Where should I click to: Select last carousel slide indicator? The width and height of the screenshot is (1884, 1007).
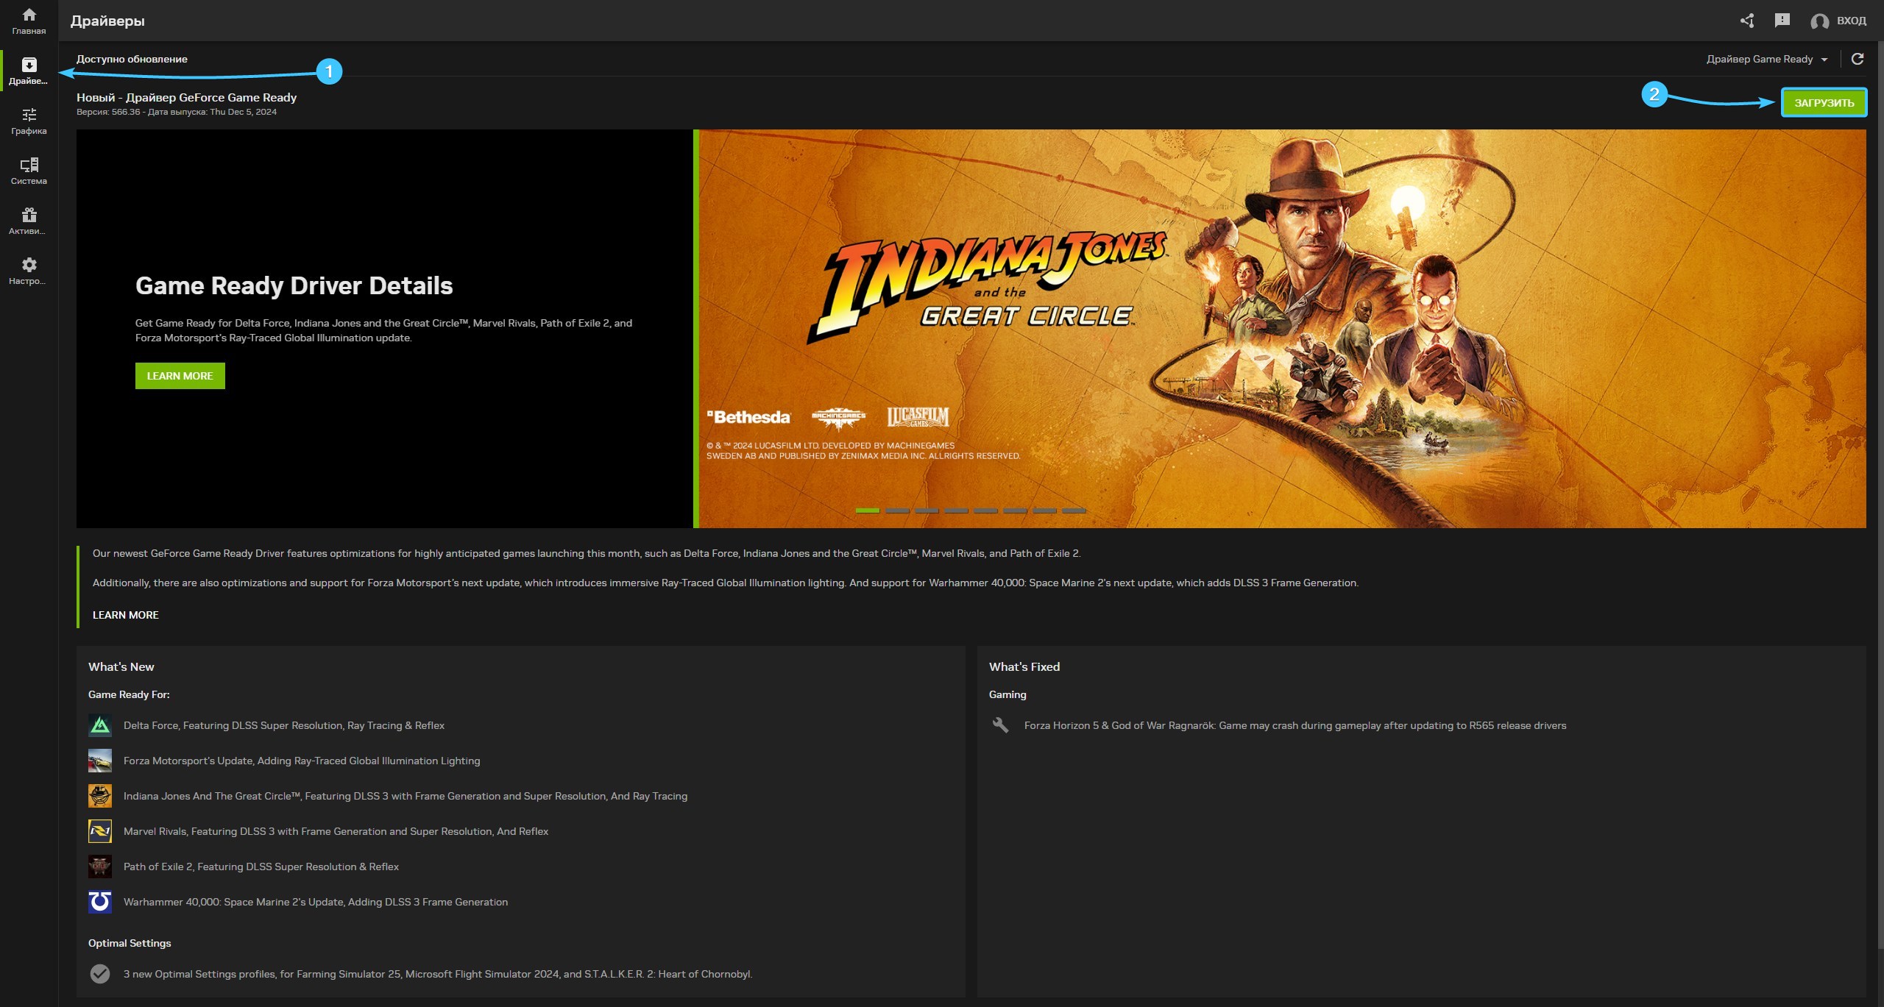[x=1074, y=510]
